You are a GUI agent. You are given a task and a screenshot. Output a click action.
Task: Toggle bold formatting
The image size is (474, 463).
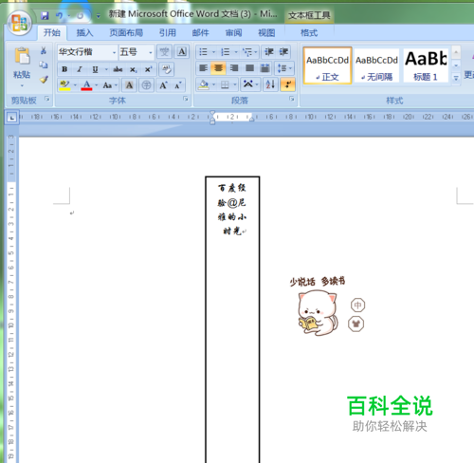pos(64,69)
